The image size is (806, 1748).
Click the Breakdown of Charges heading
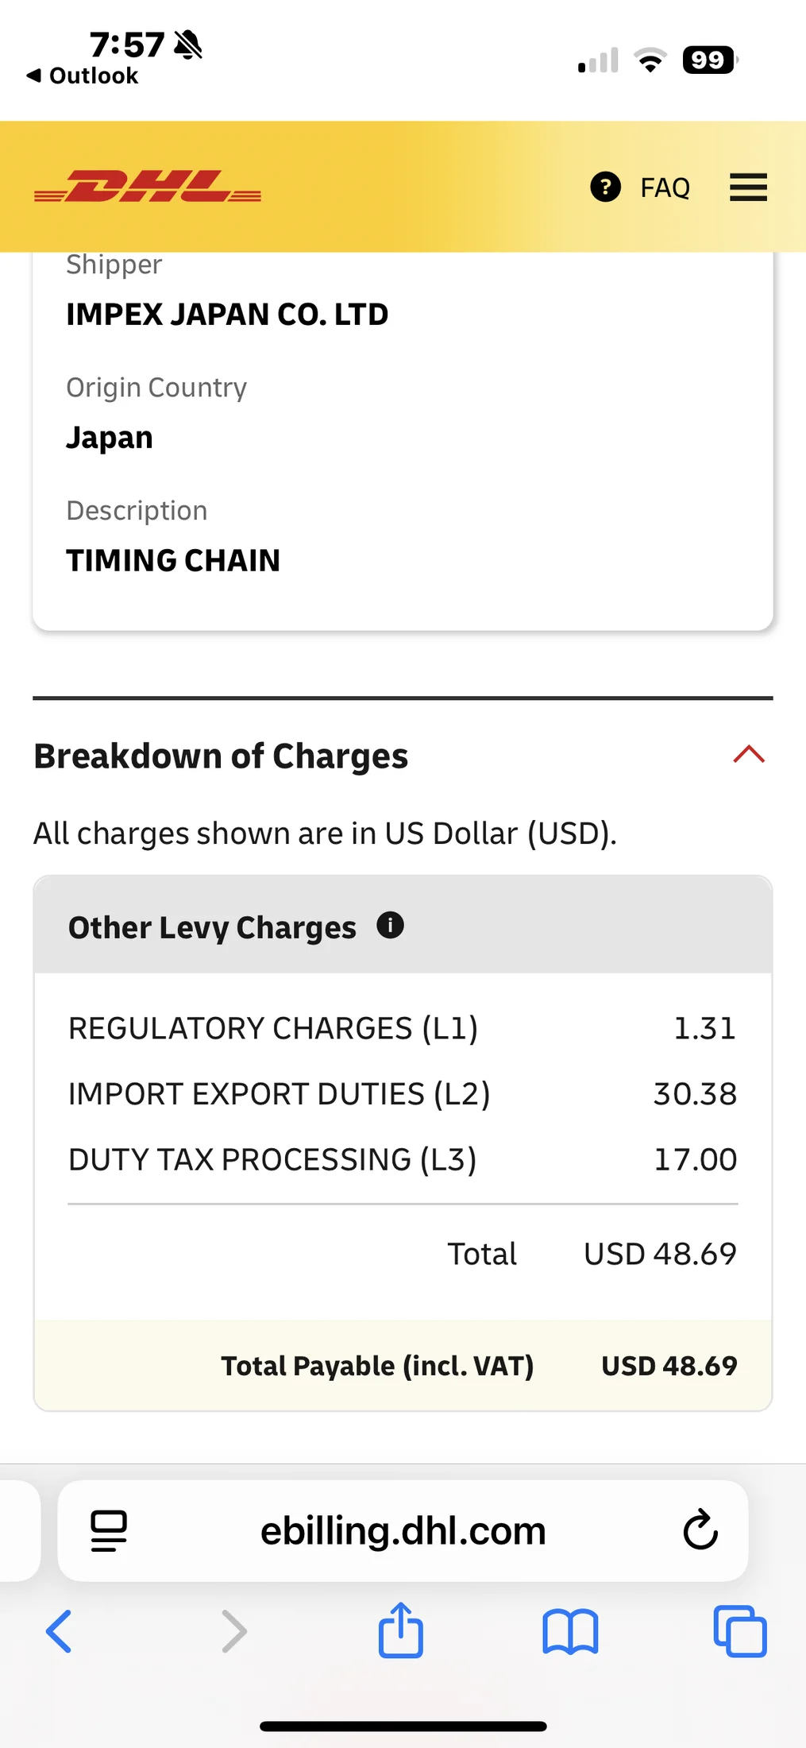(221, 756)
